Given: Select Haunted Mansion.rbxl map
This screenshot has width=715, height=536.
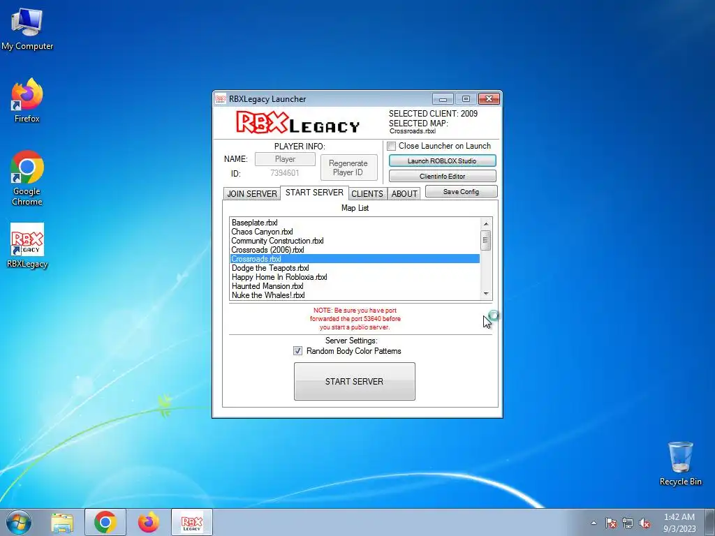Looking at the screenshot, I should coord(355,286).
